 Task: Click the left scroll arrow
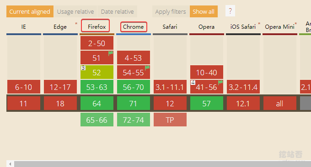10,164
